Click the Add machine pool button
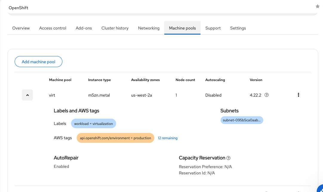Image resolution: width=323 pixels, height=192 pixels. [x=39, y=62]
